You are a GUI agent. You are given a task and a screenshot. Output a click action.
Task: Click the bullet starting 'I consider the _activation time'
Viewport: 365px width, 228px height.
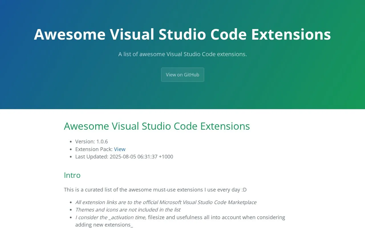point(180,221)
